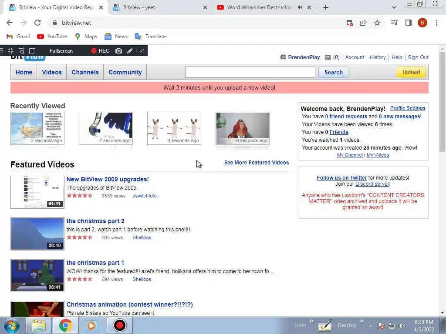
Task: Open the My Channel link
Action: click(350, 155)
